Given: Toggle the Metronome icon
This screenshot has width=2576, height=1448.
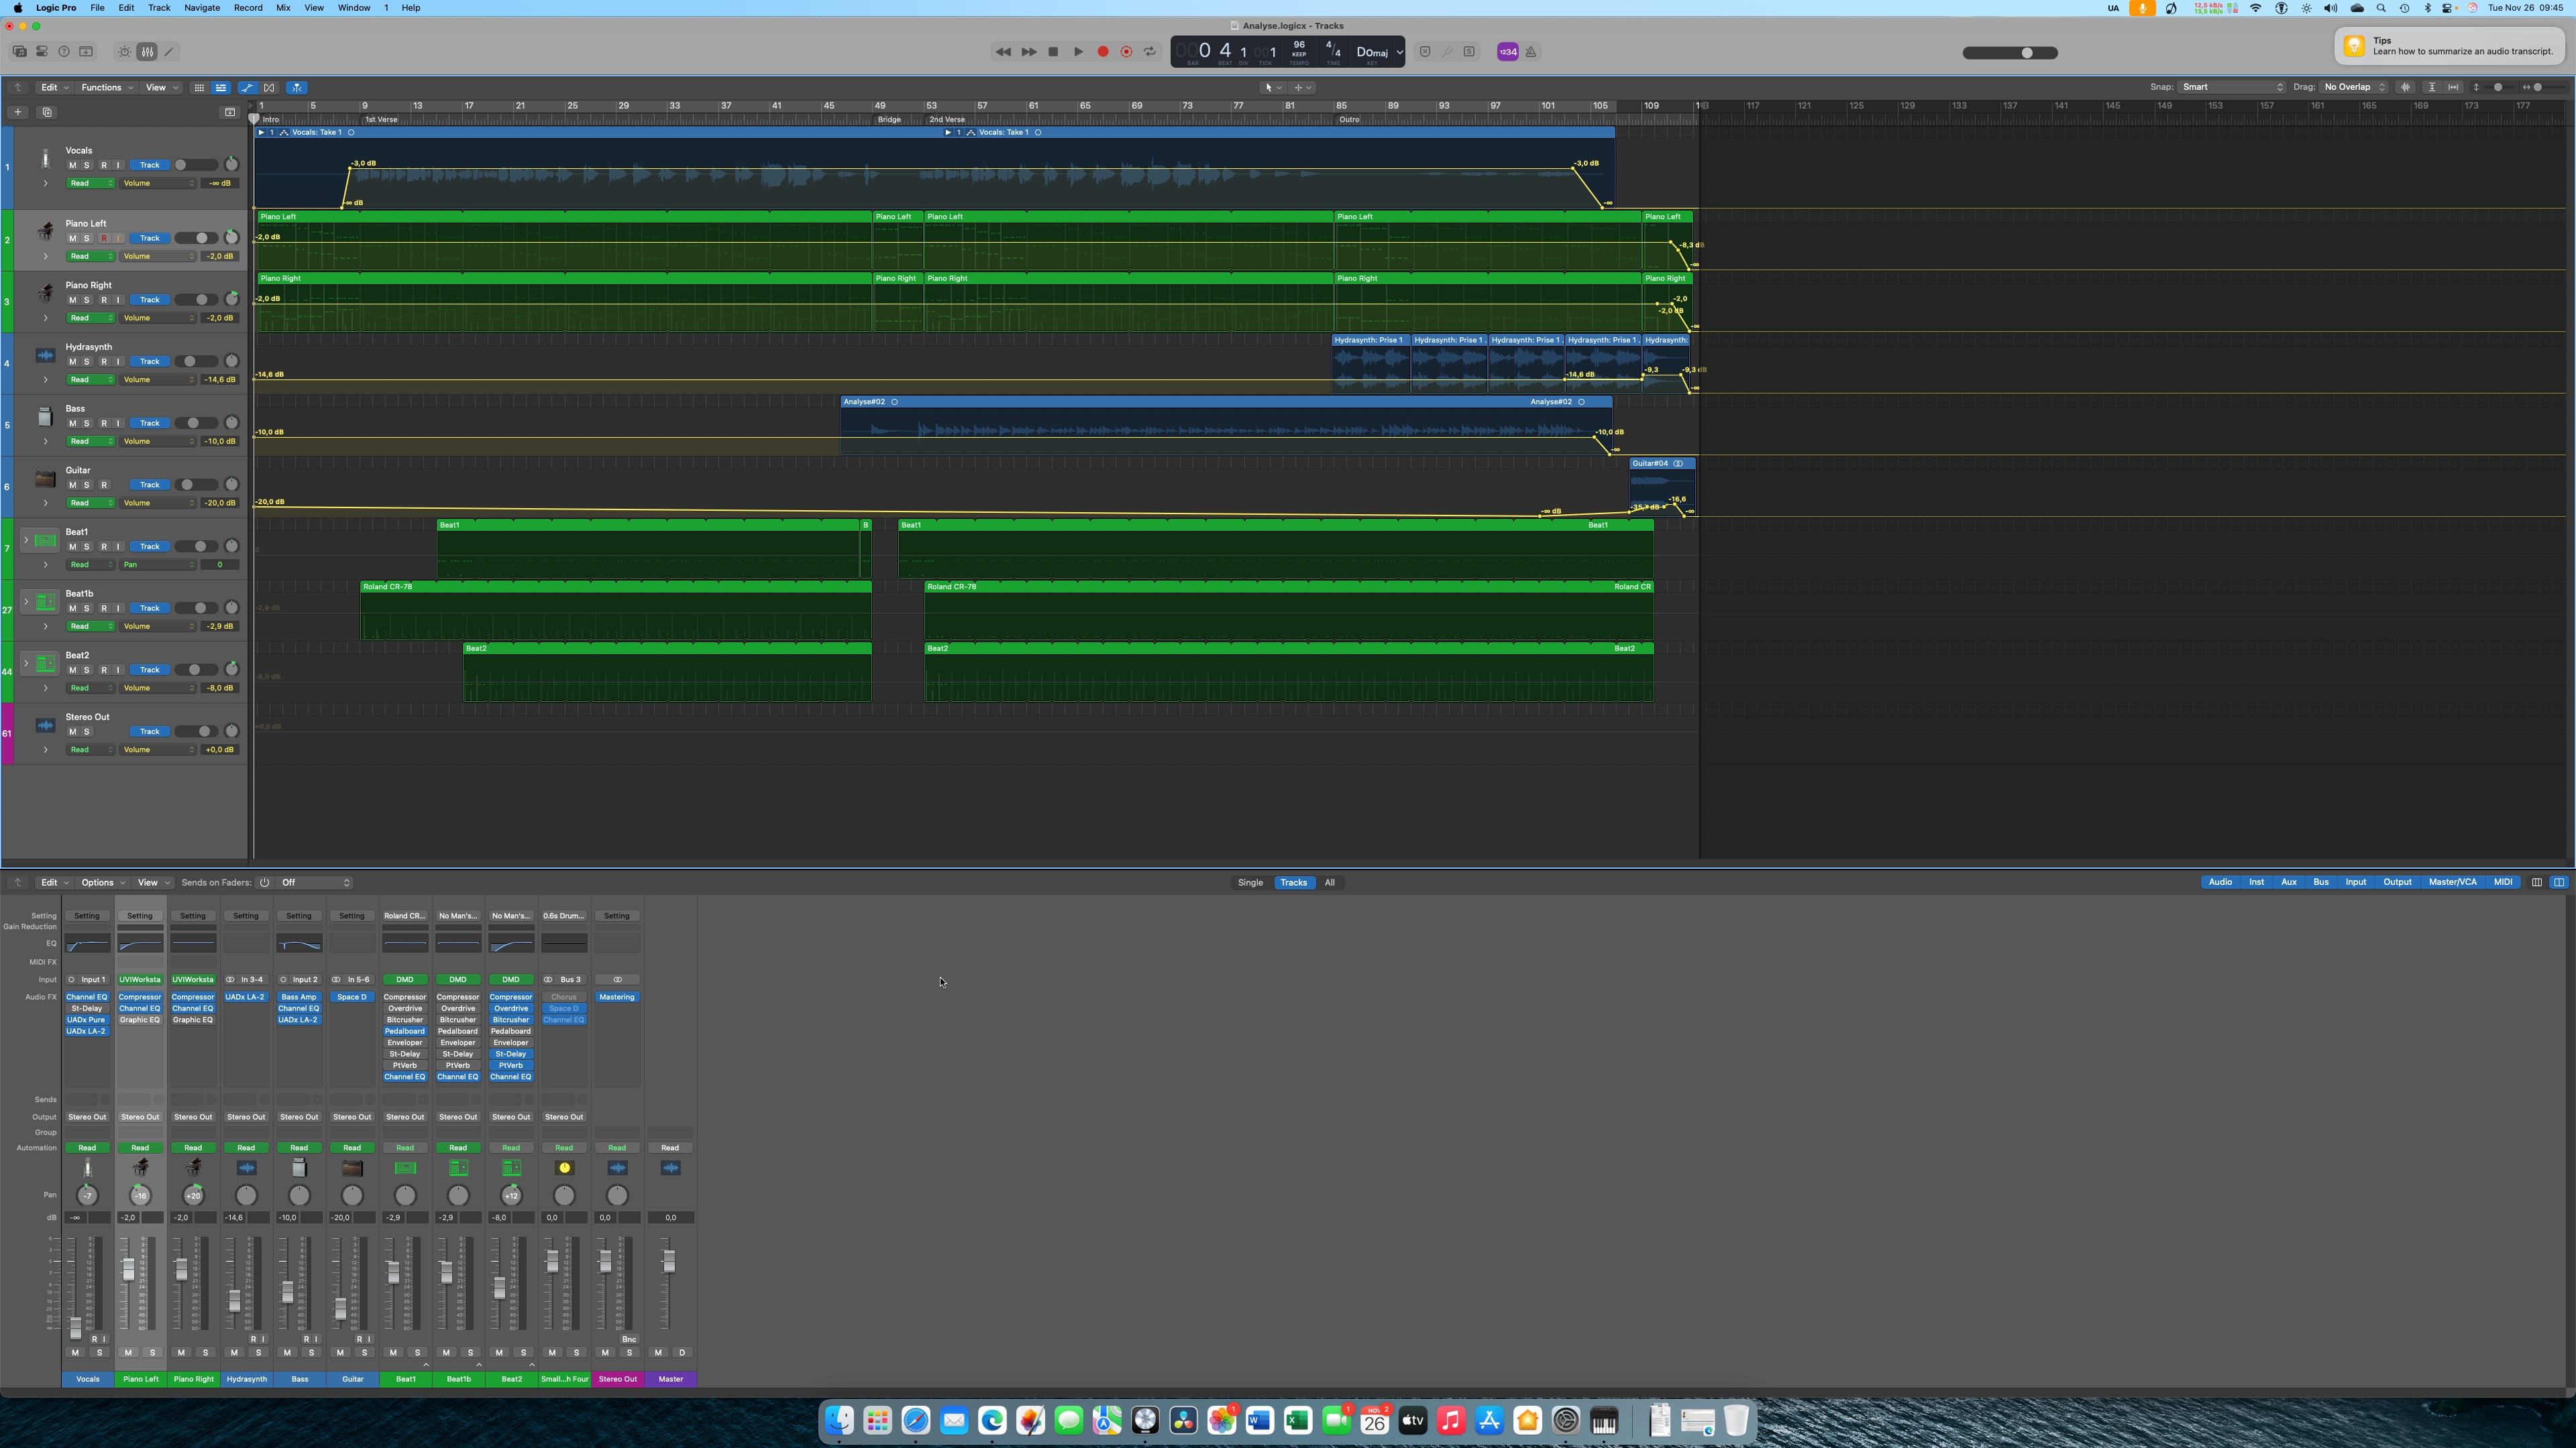Looking at the screenshot, I should tap(1531, 52).
